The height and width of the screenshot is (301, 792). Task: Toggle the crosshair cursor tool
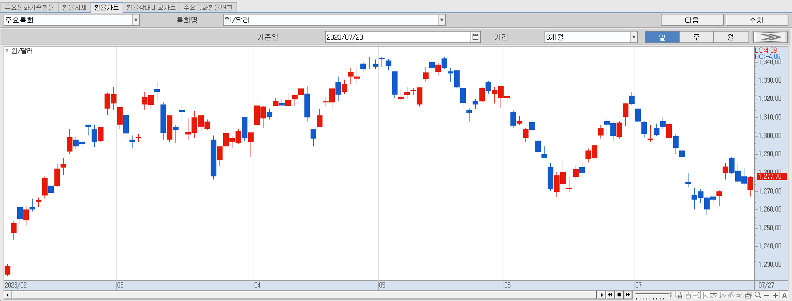(x=706, y=295)
